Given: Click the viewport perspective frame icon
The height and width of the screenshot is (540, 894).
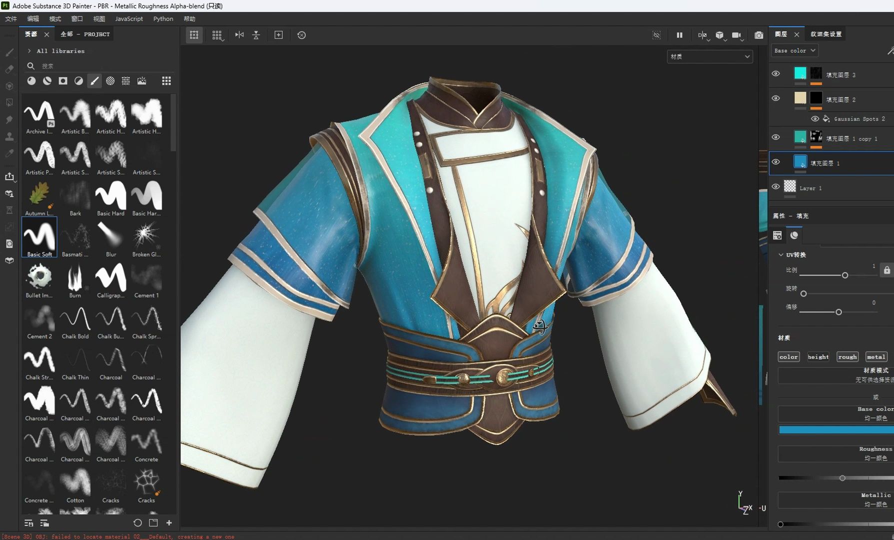Looking at the screenshot, I should click(194, 35).
